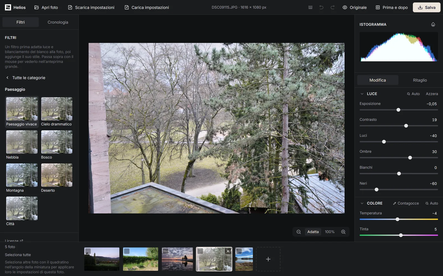Select the Modifica tab

[x=378, y=80]
